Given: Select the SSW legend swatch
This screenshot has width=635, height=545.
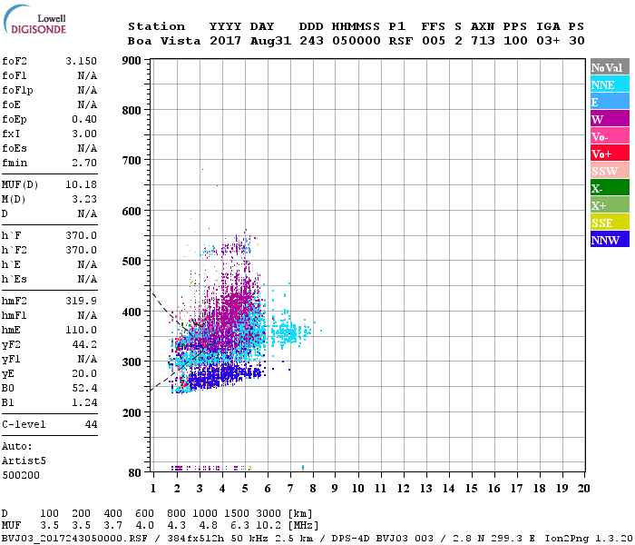Looking at the screenshot, I should 610,171.
